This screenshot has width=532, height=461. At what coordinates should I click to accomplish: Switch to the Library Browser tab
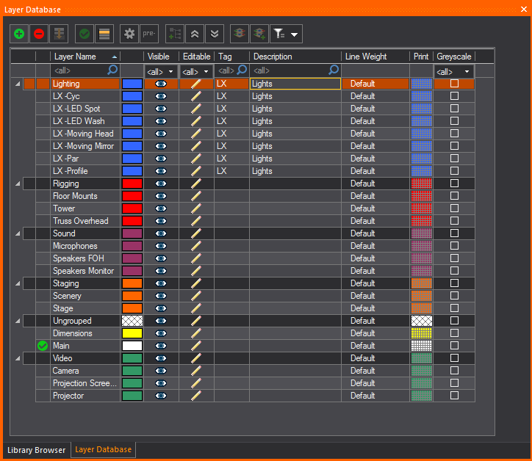(36, 450)
